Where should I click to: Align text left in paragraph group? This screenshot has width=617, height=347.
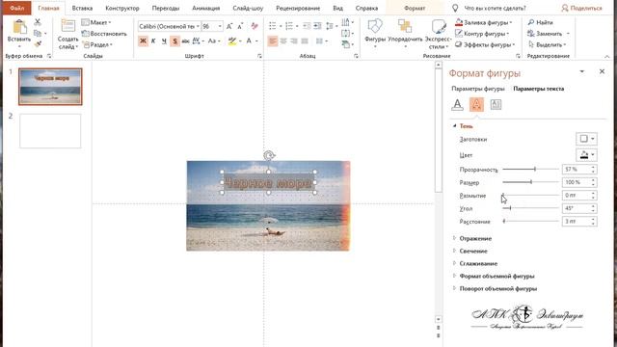point(273,40)
